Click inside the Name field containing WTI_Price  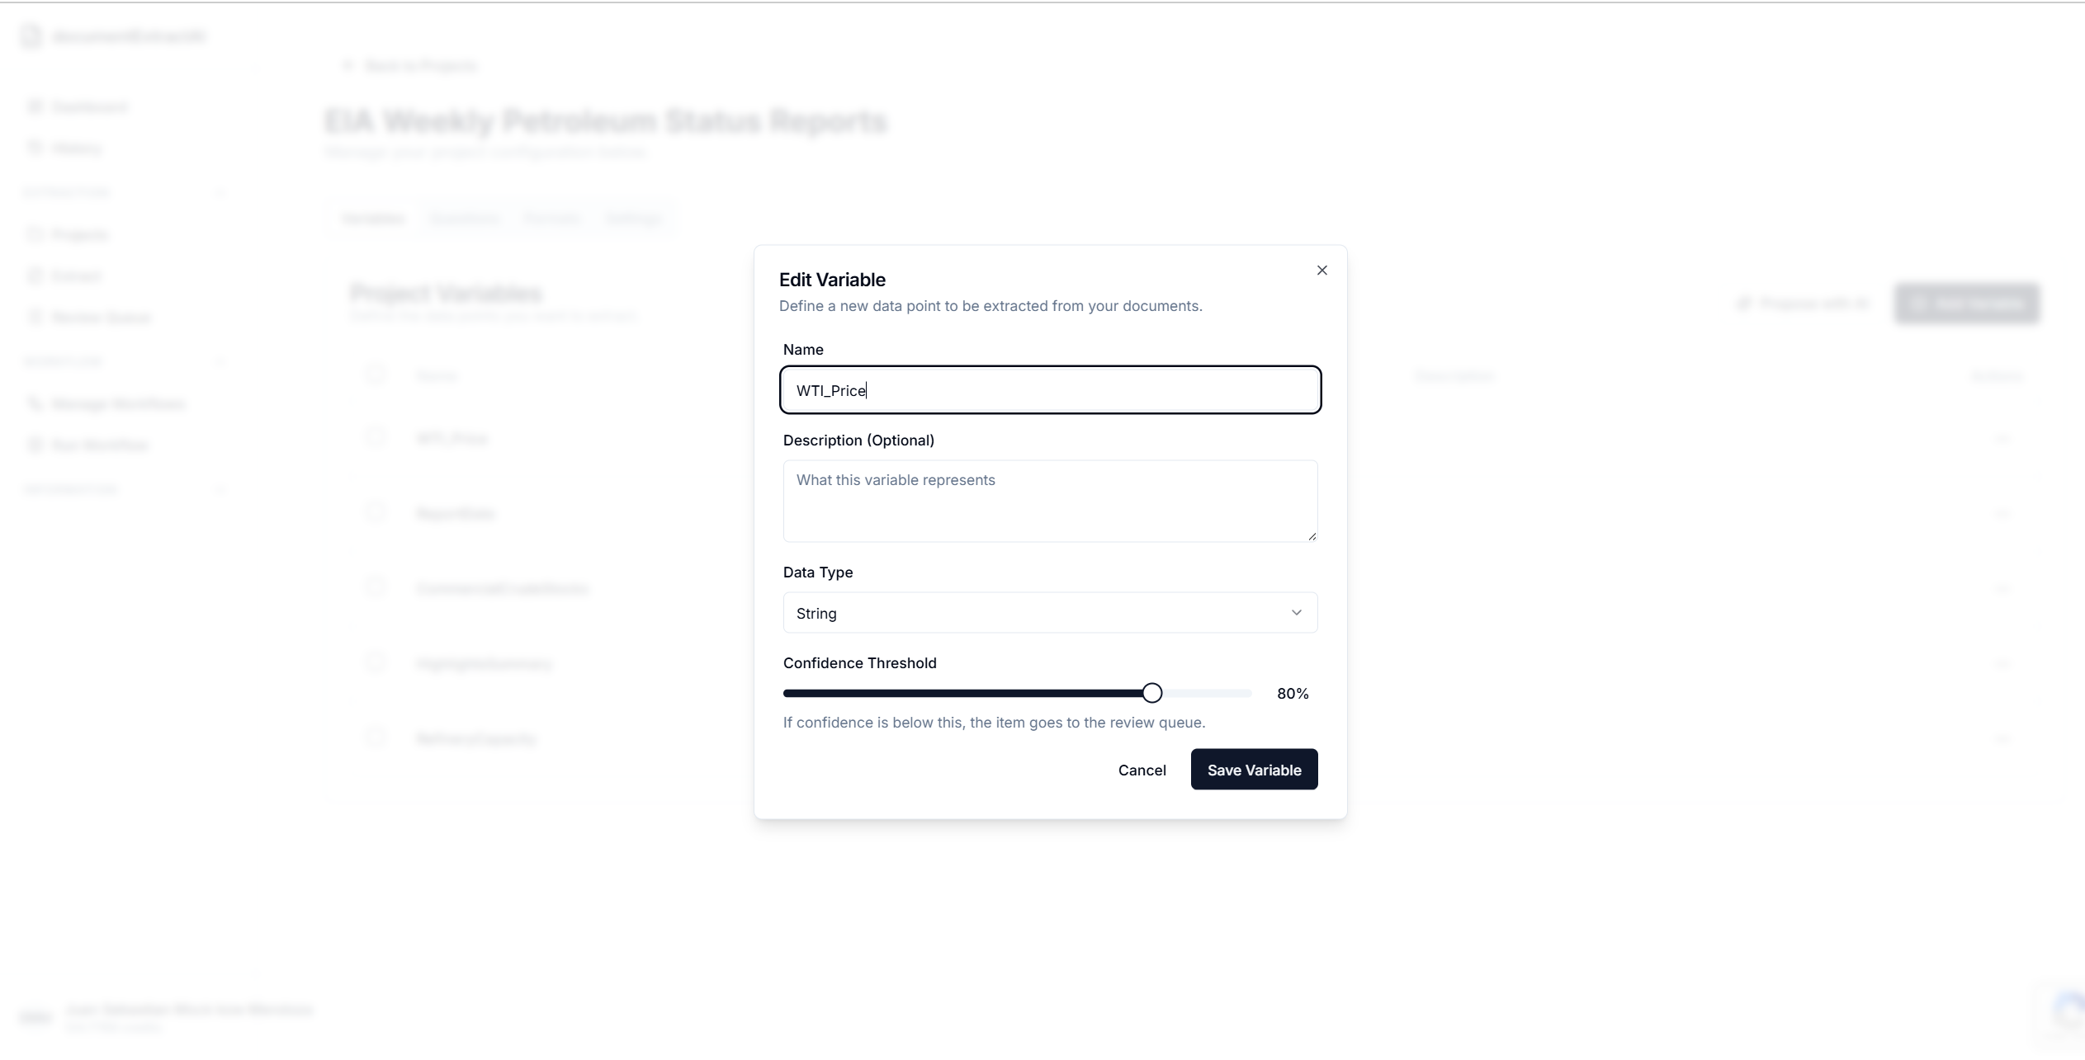coord(1048,390)
